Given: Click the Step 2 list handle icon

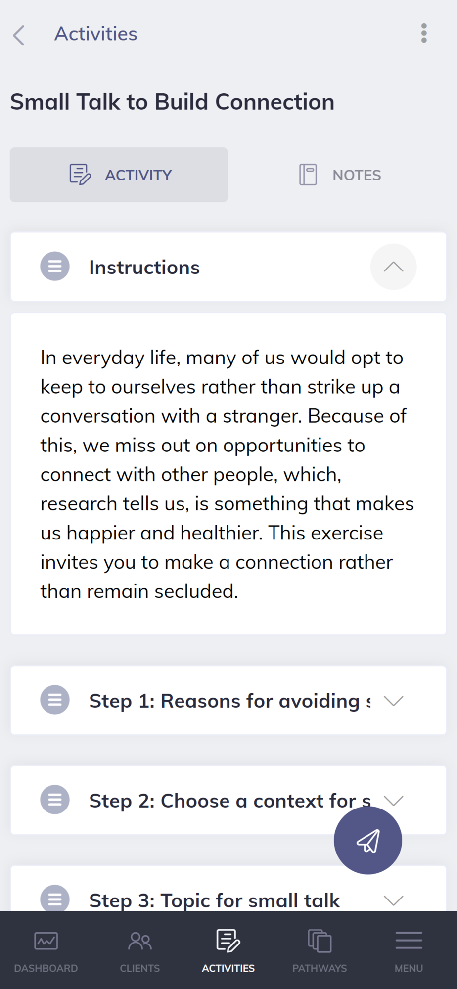Looking at the screenshot, I should (55, 800).
